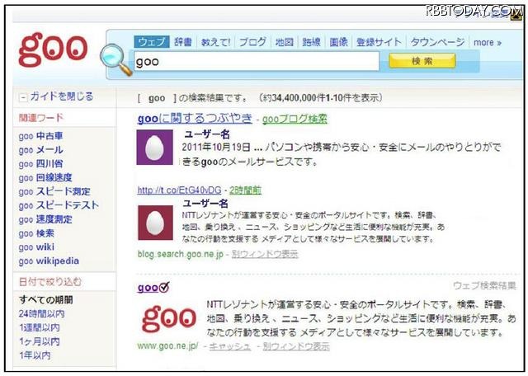
Task: Filter results to 24時間以内
Action: (x=42, y=313)
